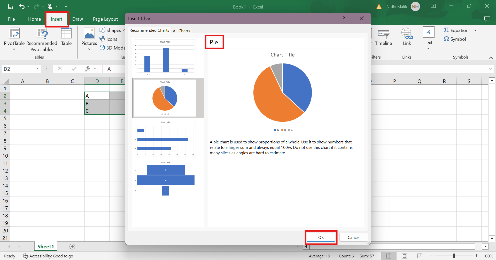Insert an Equation
The width and height of the screenshot is (496, 260).
(456, 30)
